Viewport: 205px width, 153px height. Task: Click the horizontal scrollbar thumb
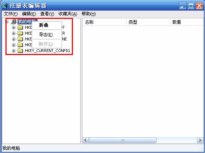point(123,140)
